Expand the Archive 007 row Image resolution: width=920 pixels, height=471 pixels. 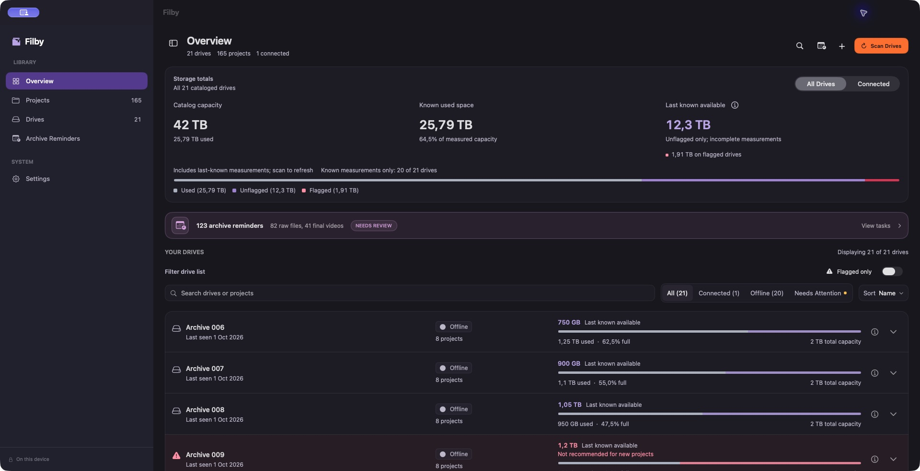click(893, 373)
